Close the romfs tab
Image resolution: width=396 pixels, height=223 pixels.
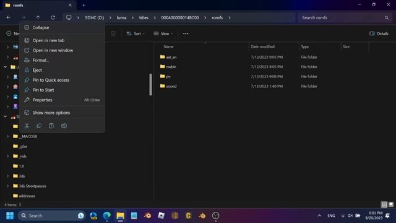tap(70, 5)
